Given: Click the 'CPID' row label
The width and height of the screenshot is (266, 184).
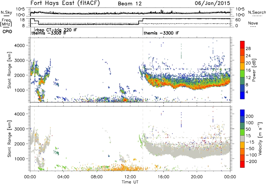Looking at the screenshot, I should (x=7, y=32).
